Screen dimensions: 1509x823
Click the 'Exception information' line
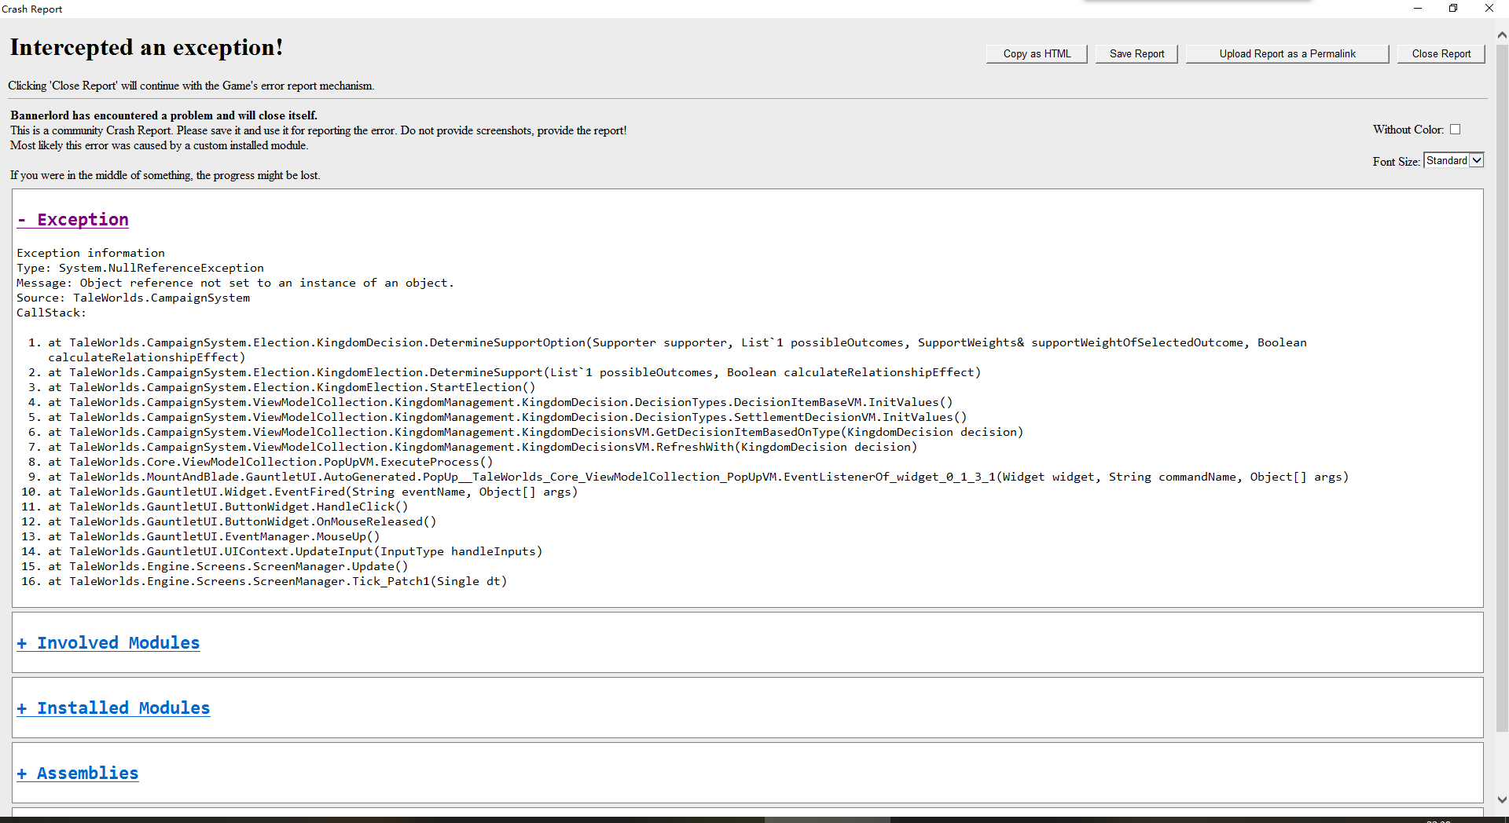point(91,253)
